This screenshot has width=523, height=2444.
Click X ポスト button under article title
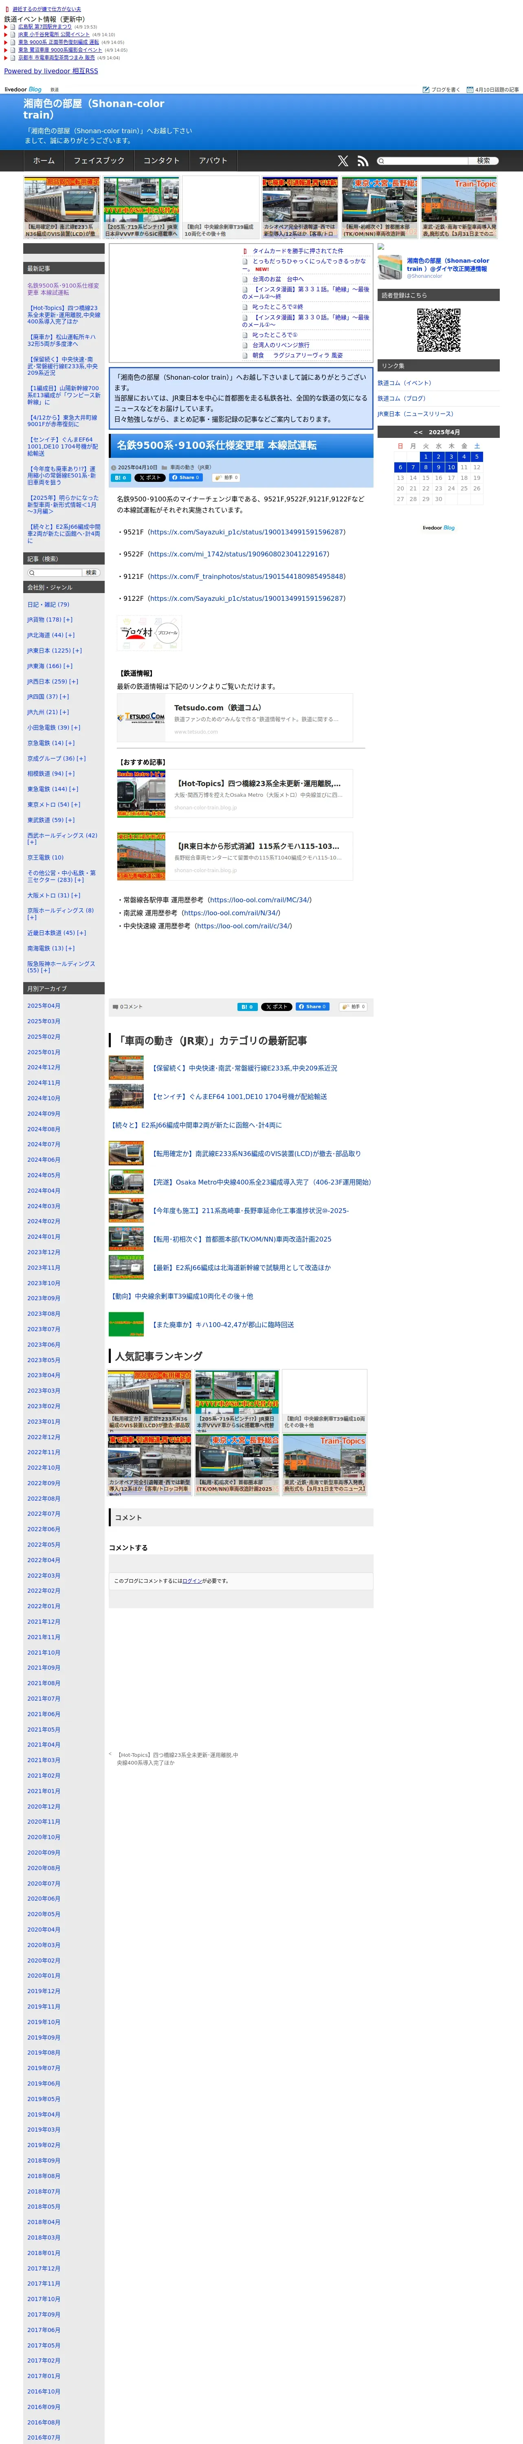(150, 478)
